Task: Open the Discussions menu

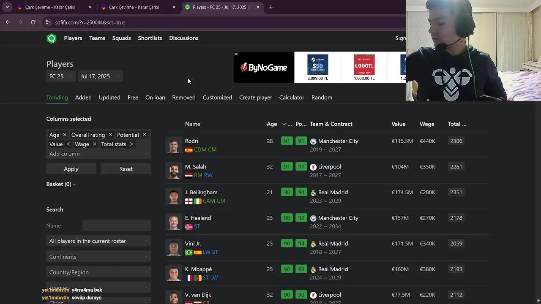Action: click(x=183, y=38)
